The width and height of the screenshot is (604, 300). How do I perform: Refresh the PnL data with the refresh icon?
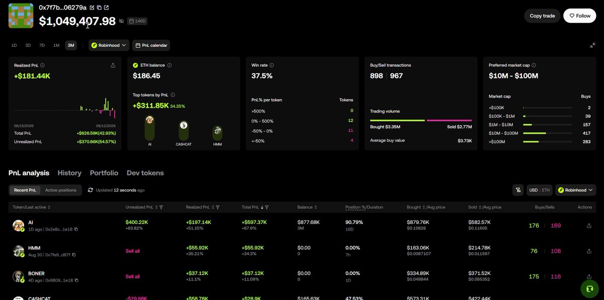coord(91,190)
